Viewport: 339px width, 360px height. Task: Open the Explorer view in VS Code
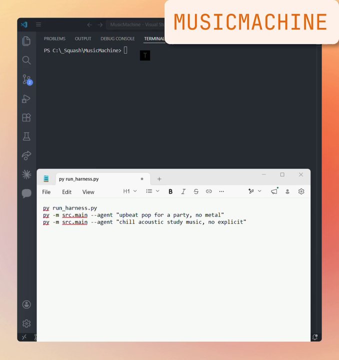click(26, 41)
